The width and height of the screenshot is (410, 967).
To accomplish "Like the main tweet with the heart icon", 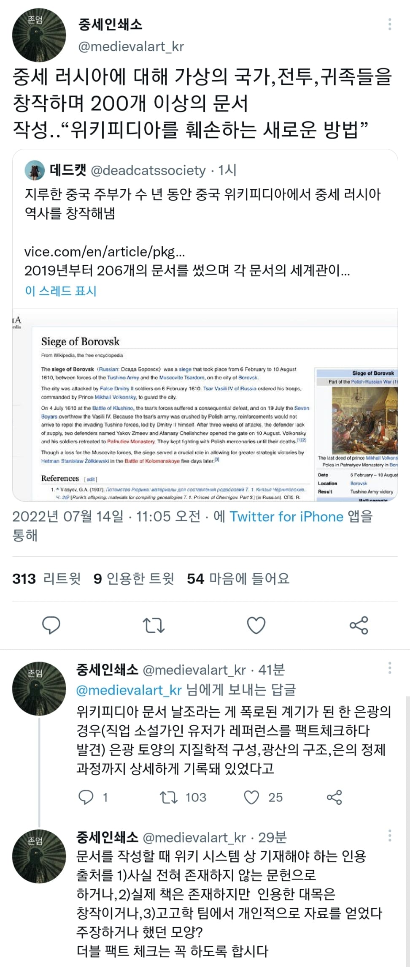I will (256, 625).
